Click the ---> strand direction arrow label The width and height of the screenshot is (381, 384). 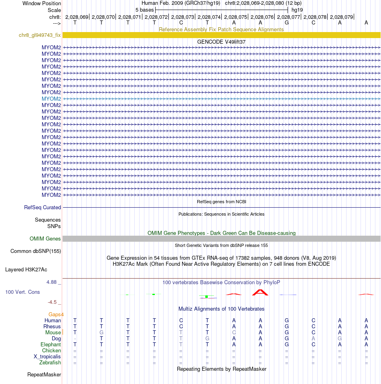pyautogui.click(x=57, y=24)
